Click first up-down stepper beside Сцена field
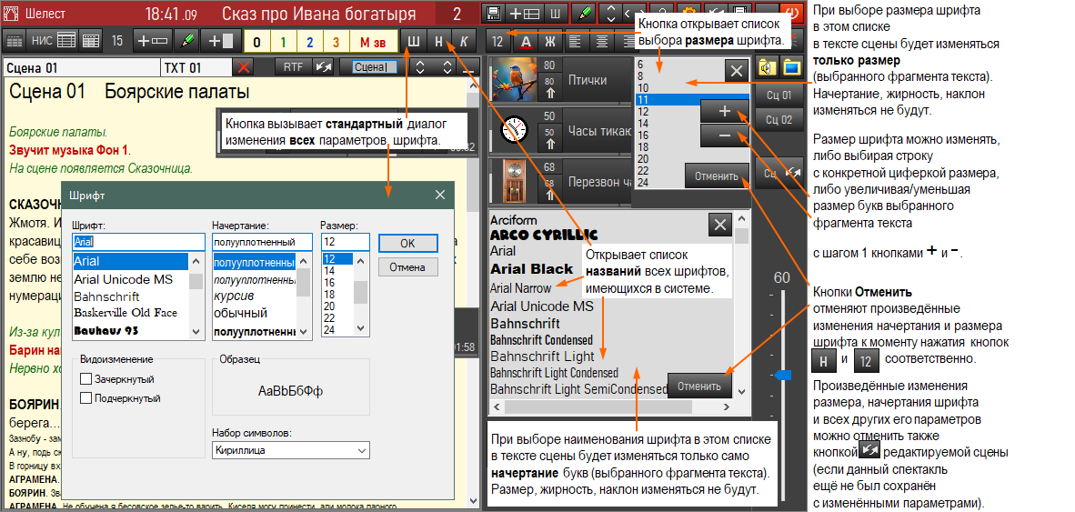The height and width of the screenshot is (512, 1075). [x=420, y=67]
